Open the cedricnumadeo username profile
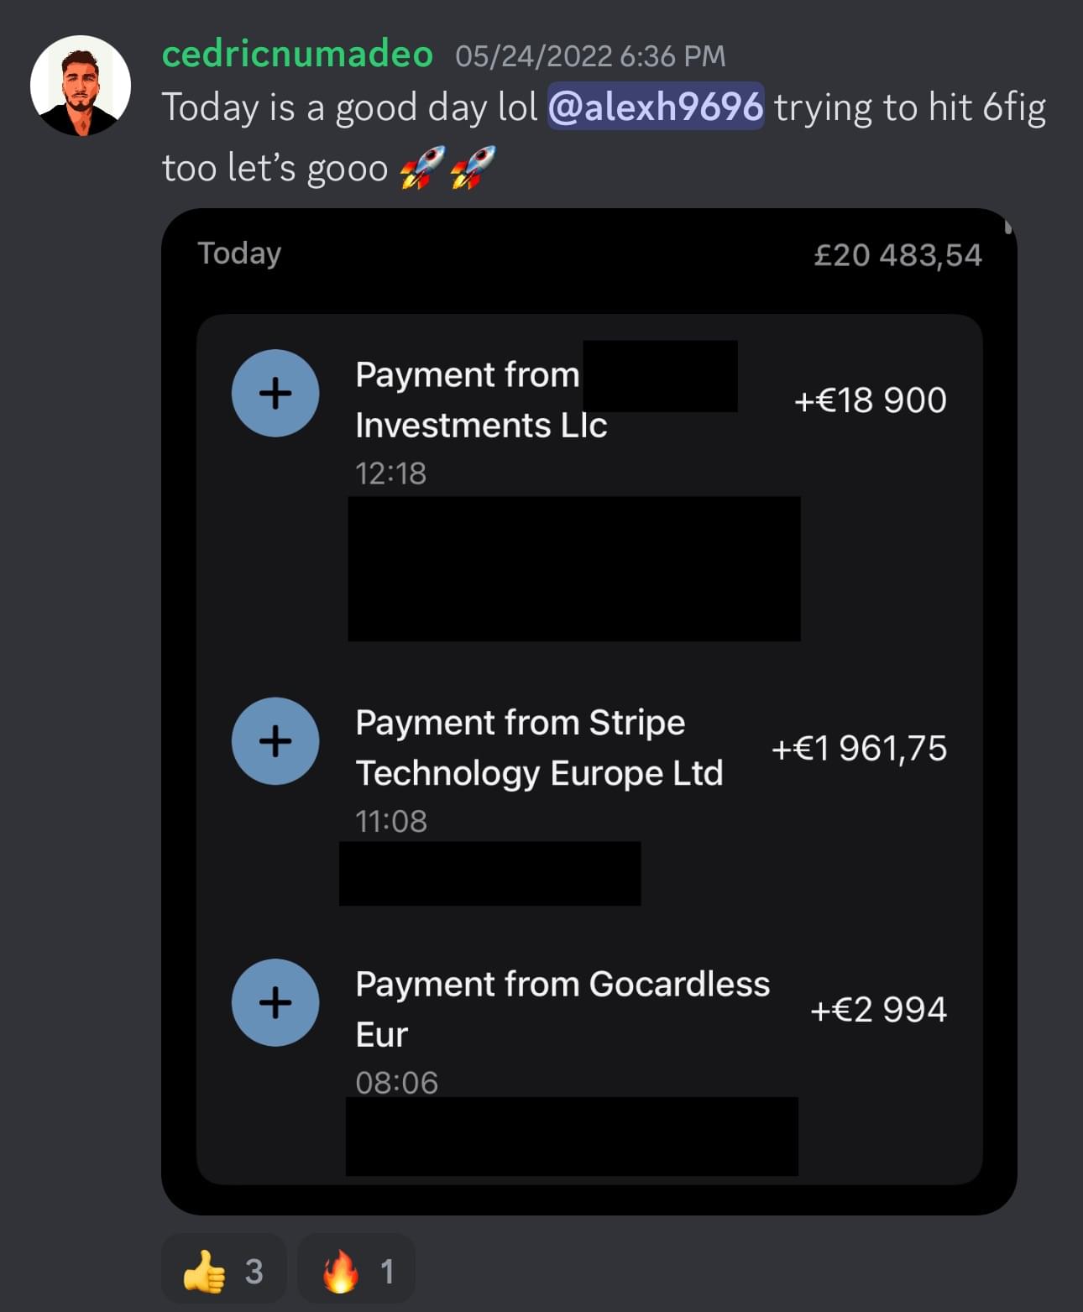The image size is (1083, 1312). click(297, 55)
